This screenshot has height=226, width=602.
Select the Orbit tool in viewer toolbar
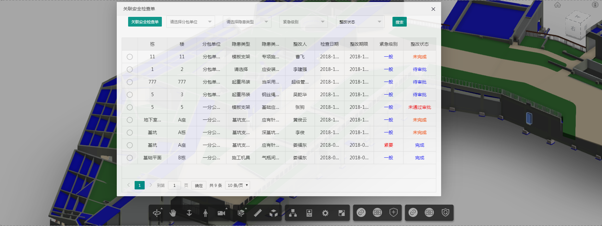[x=157, y=213]
